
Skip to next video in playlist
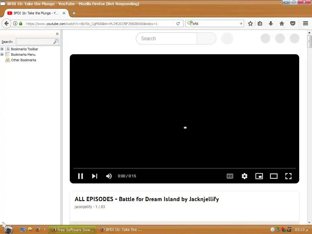(94, 176)
